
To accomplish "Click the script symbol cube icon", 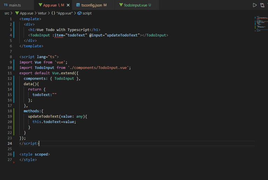I will [x=80, y=13].
